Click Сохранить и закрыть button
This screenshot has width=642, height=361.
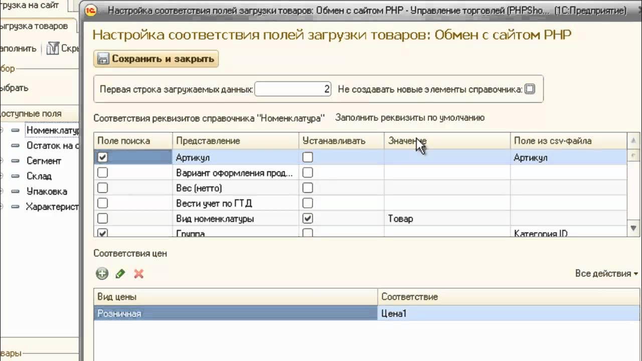156,59
